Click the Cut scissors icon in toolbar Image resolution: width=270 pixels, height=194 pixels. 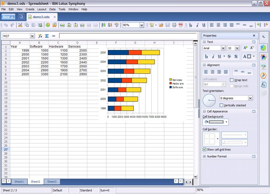[x=20, y=25]
